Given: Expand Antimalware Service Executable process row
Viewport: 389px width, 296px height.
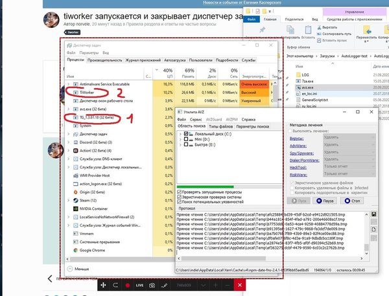Looking at the screenshot, I should (69, 84).
